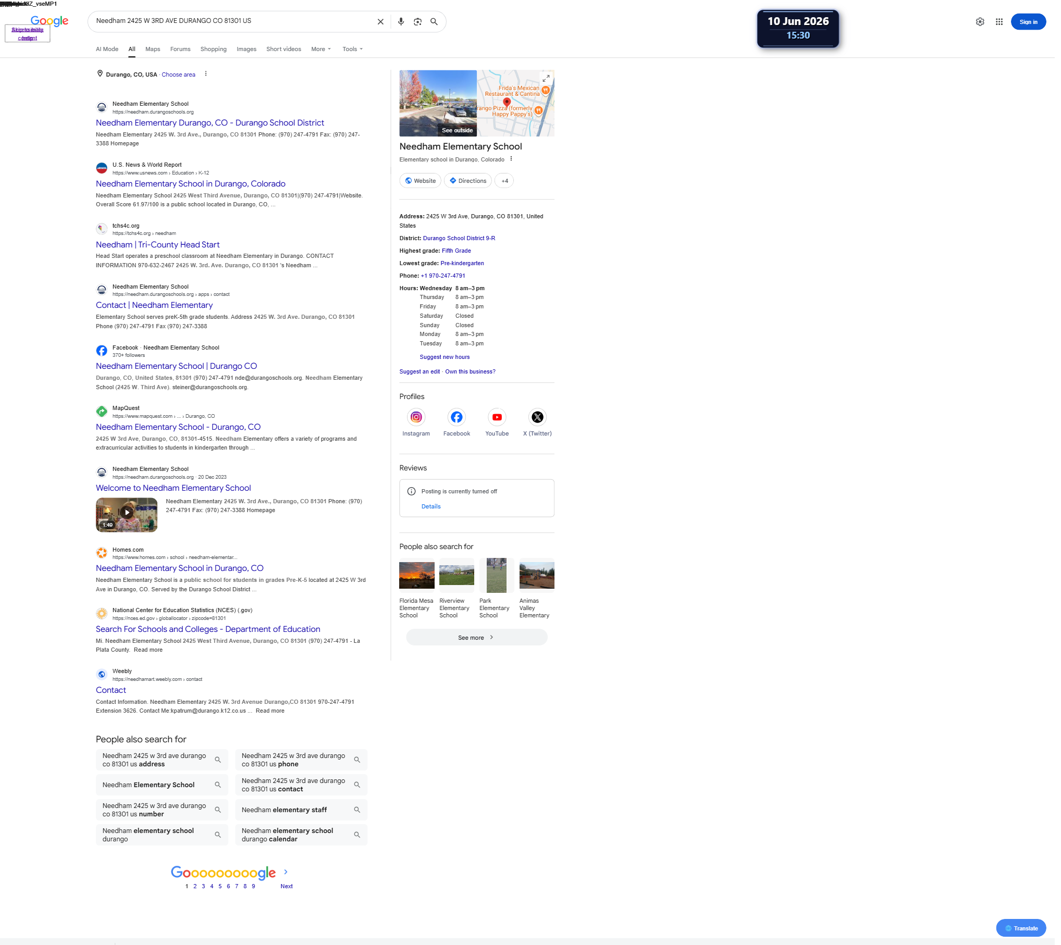This screenshot has height=945, width=1061.
Task: Open Animas Valley Elementary thumbnail
Action: pos(537,575)
